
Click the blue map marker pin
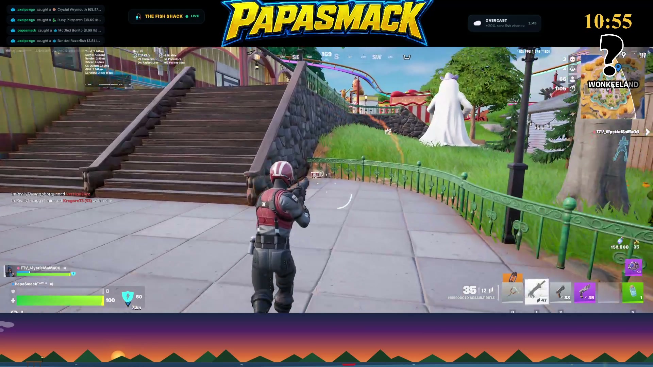(618, 67)
